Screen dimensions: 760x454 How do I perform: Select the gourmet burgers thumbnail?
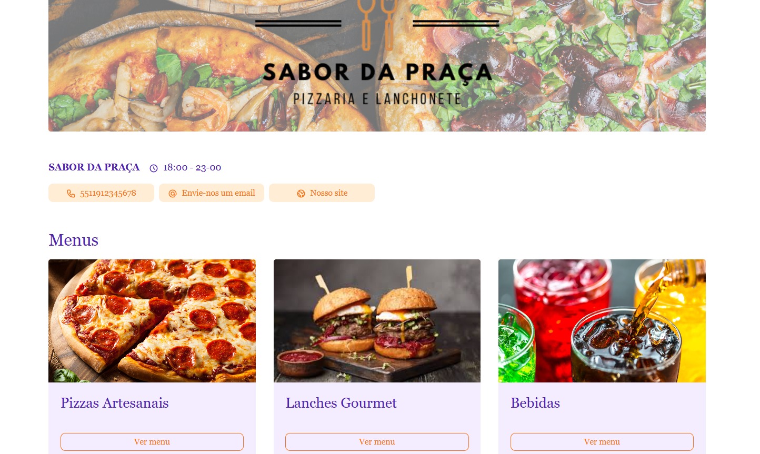coord(377,321)
